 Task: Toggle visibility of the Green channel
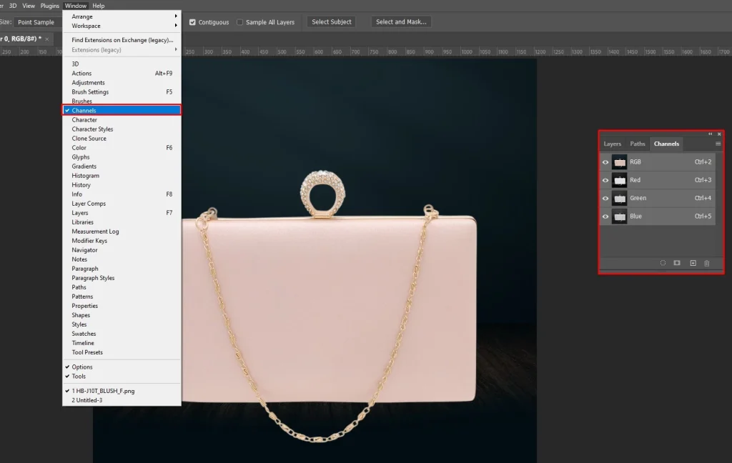pyautogui.click(x=605, y=198)
